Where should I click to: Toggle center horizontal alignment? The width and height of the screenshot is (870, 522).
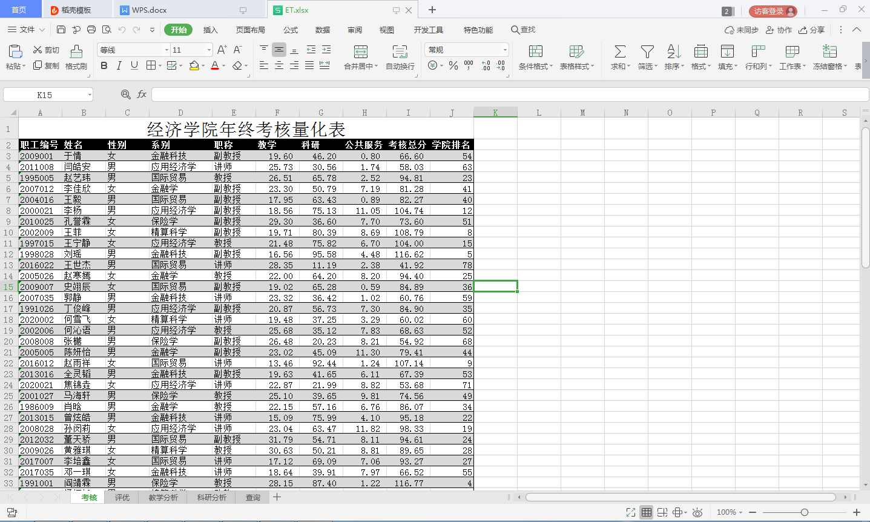click(279, 65)
